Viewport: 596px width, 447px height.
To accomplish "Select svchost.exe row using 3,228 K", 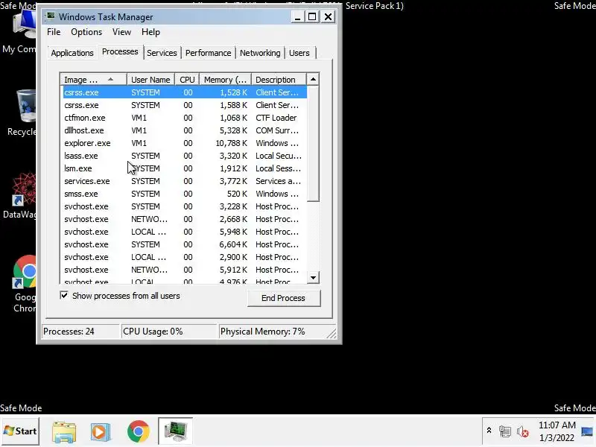I will click(185, 206).
